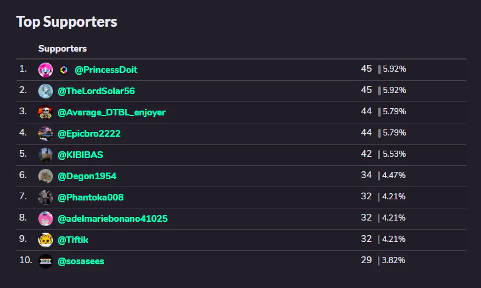Click the sosasees black avatar
The height and width of the screenshot is (288, 481).
(x=46, y=261)
